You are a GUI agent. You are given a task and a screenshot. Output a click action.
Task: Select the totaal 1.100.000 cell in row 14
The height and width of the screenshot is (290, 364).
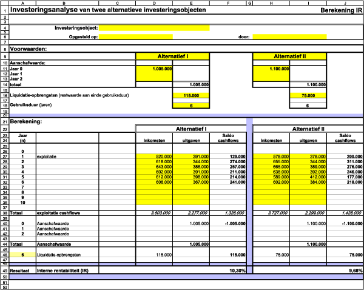pos(308,84)
